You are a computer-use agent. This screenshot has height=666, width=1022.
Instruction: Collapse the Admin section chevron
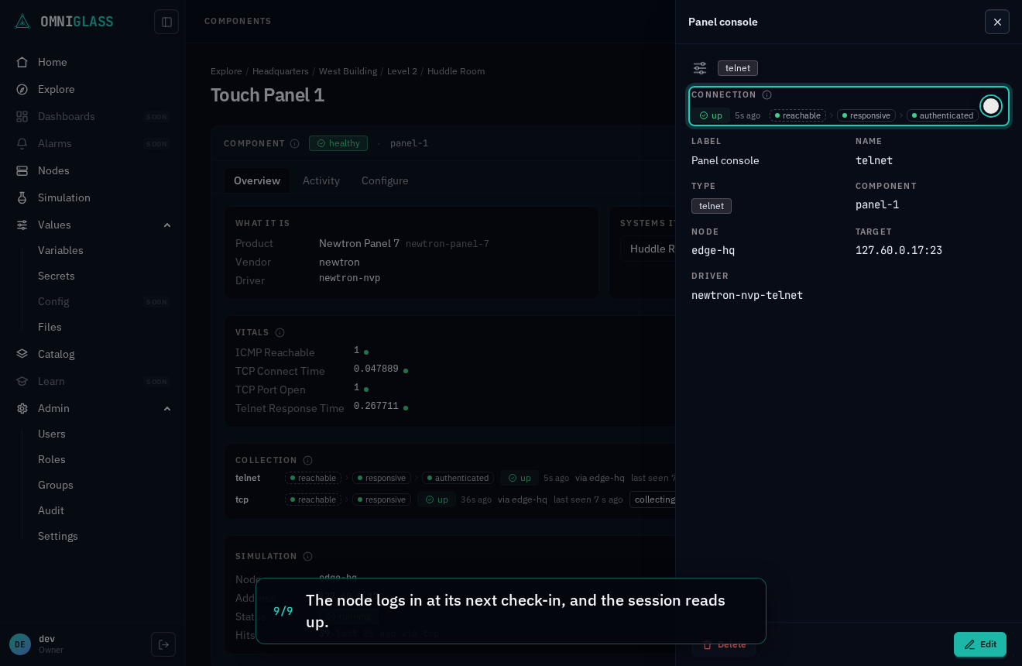(x=167, y=408)
